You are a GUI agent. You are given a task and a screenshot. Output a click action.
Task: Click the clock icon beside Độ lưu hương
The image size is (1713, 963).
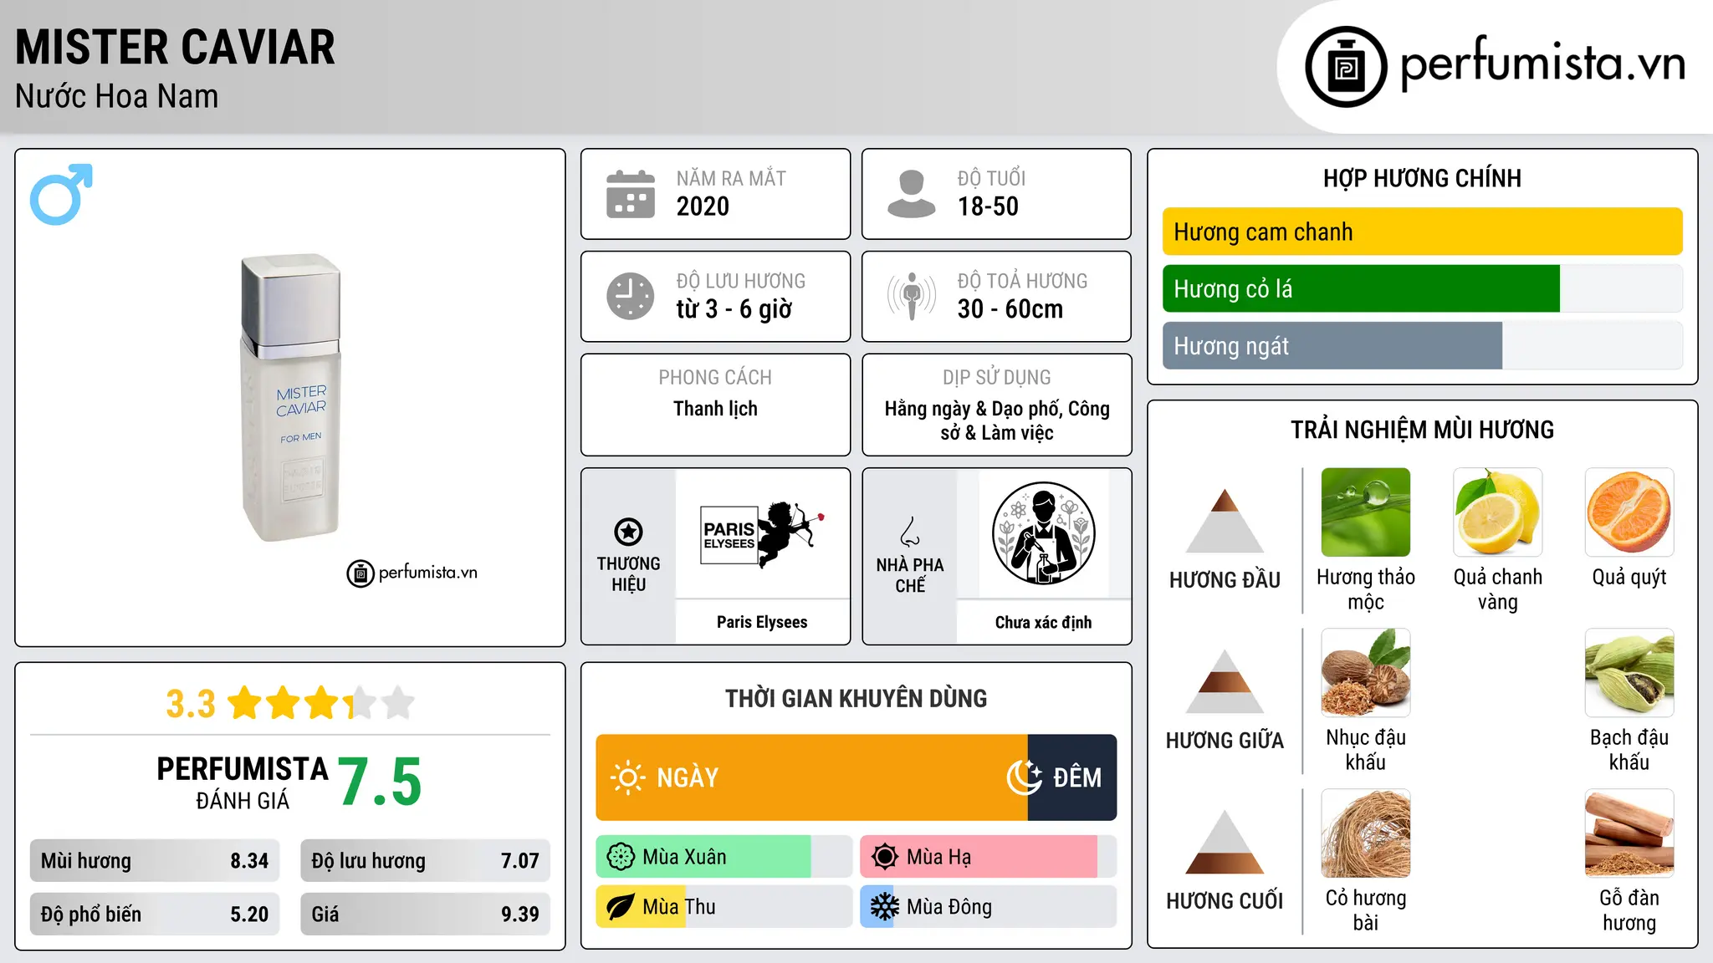point(631,296)
